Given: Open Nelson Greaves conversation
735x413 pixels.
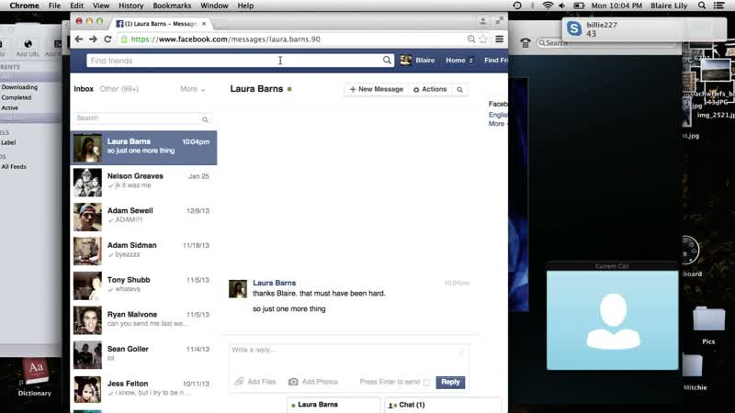Looking at the screenshot, I should [143, 182].
